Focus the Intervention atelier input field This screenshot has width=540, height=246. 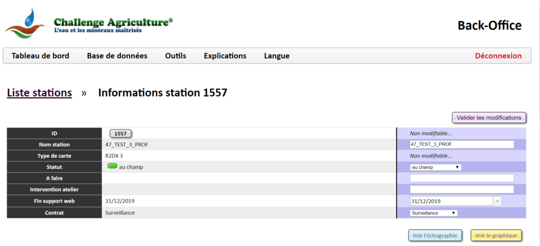pyautogui.click(x=462, y=190)
